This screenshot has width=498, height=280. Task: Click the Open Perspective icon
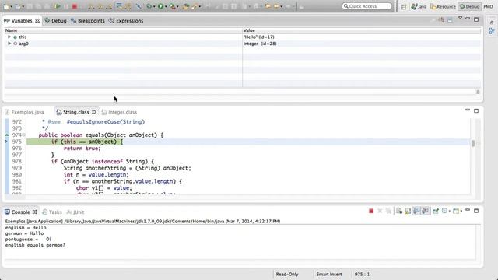point(403,7)
